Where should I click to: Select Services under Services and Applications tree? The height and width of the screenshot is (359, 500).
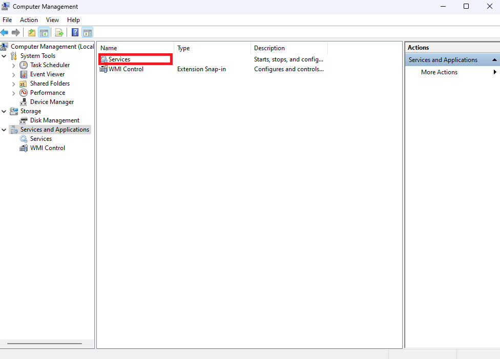tap(41, 139)
